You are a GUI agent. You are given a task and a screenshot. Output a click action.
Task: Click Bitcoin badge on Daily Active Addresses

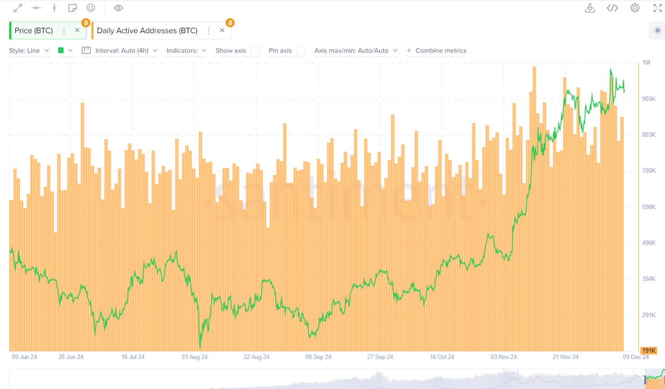[230, 23]
